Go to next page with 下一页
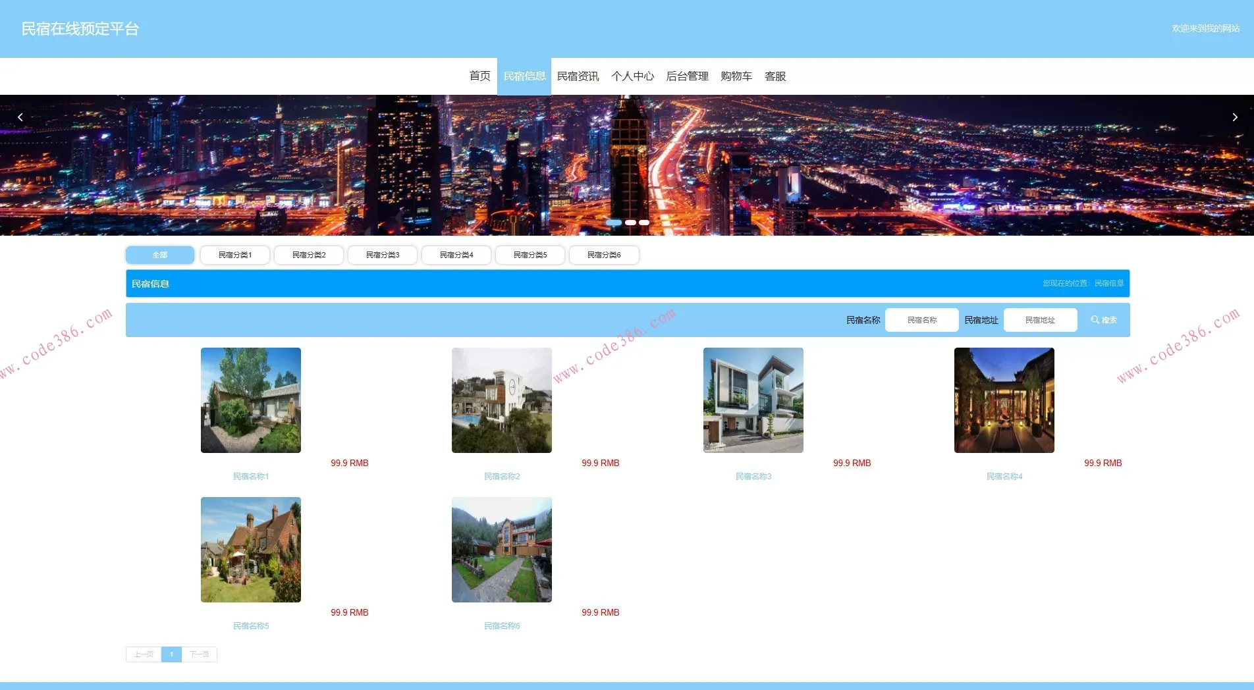The image size is (1254, 690). tap(199, 654)
